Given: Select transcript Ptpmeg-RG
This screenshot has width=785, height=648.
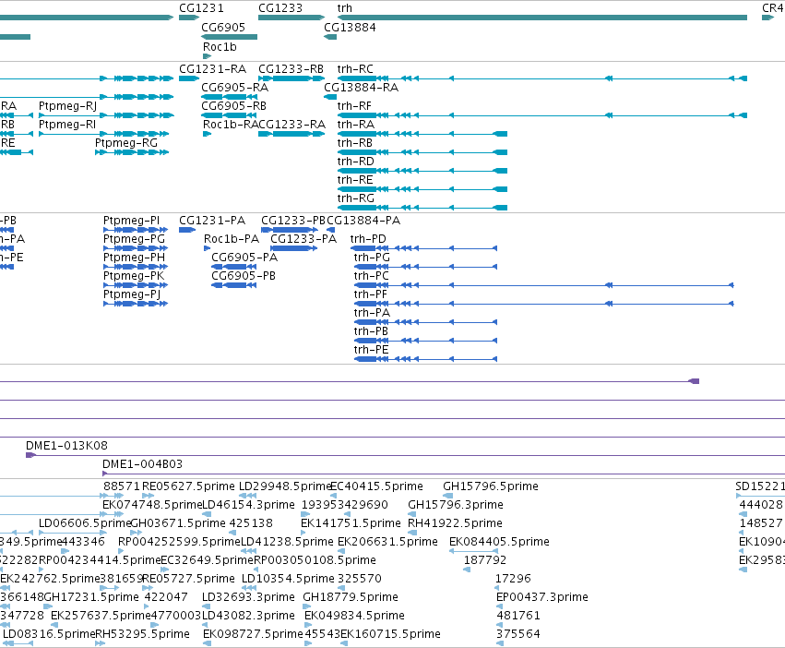Looking at the screenshot, I should pos(126,143).
